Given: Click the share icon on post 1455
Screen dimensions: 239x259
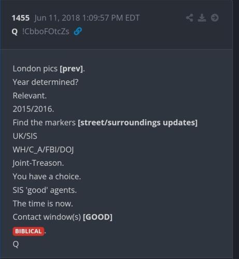Looking at the screenshot, I should pos(189,18).
